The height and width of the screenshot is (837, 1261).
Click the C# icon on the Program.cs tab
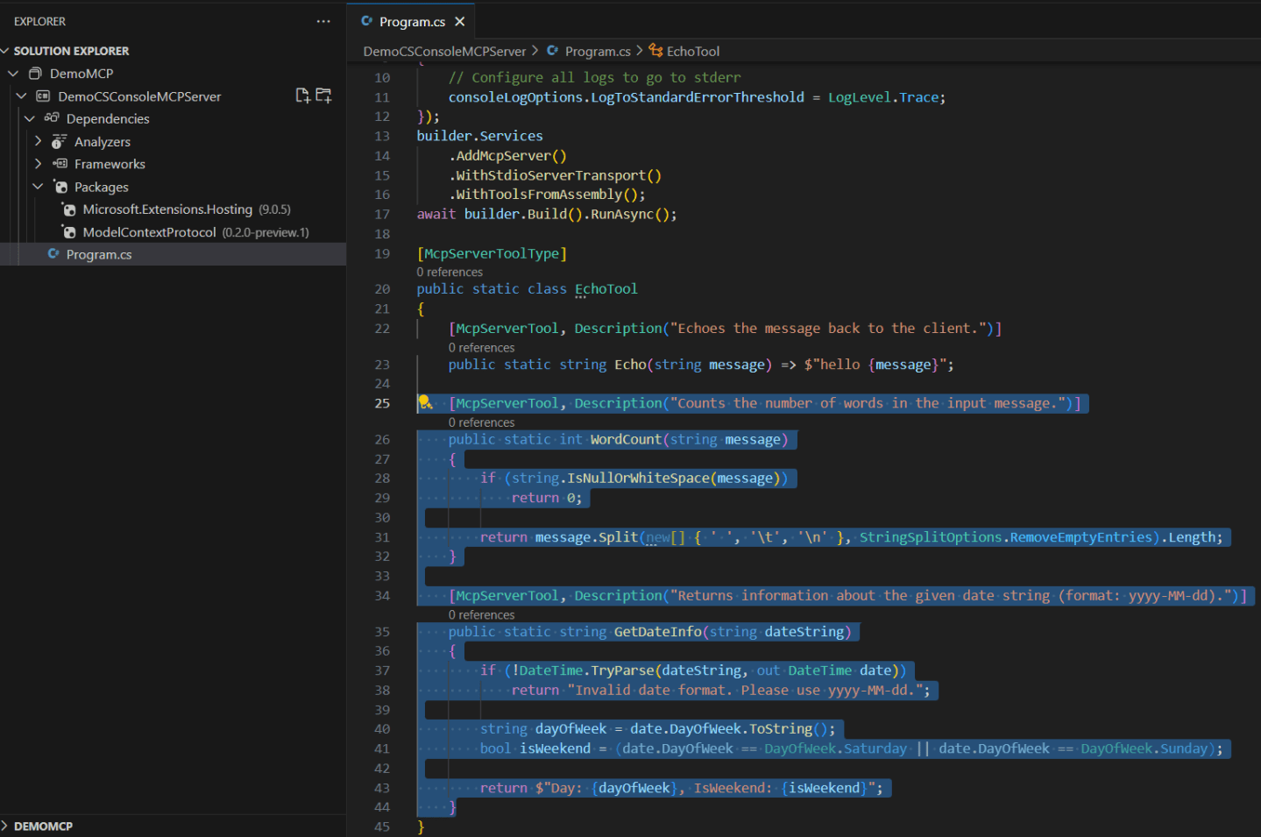click(368, 19)
